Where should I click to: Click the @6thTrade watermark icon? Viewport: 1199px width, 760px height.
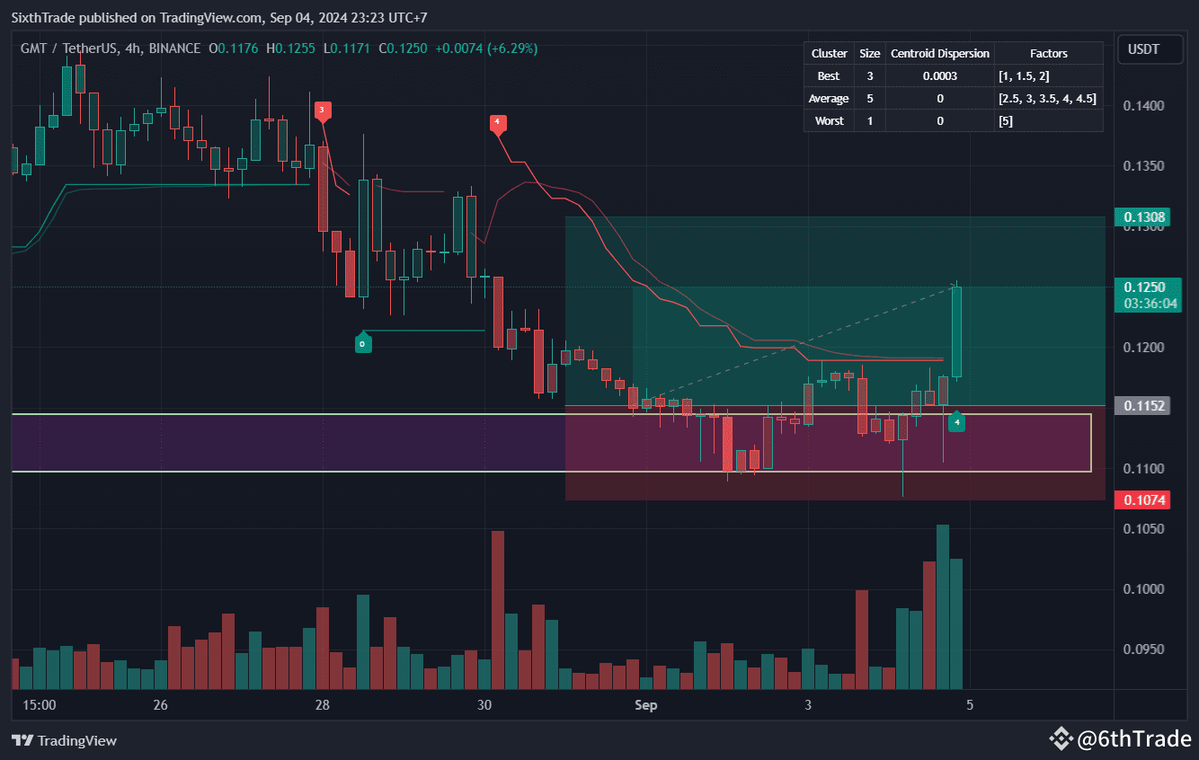tap(1063, 738)
